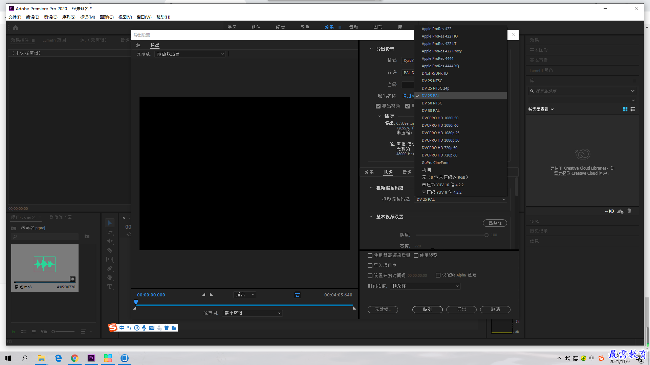The width and height of the screenshot is (650, 365).
Task: Open 文件(F) menu
Action: 15,17
